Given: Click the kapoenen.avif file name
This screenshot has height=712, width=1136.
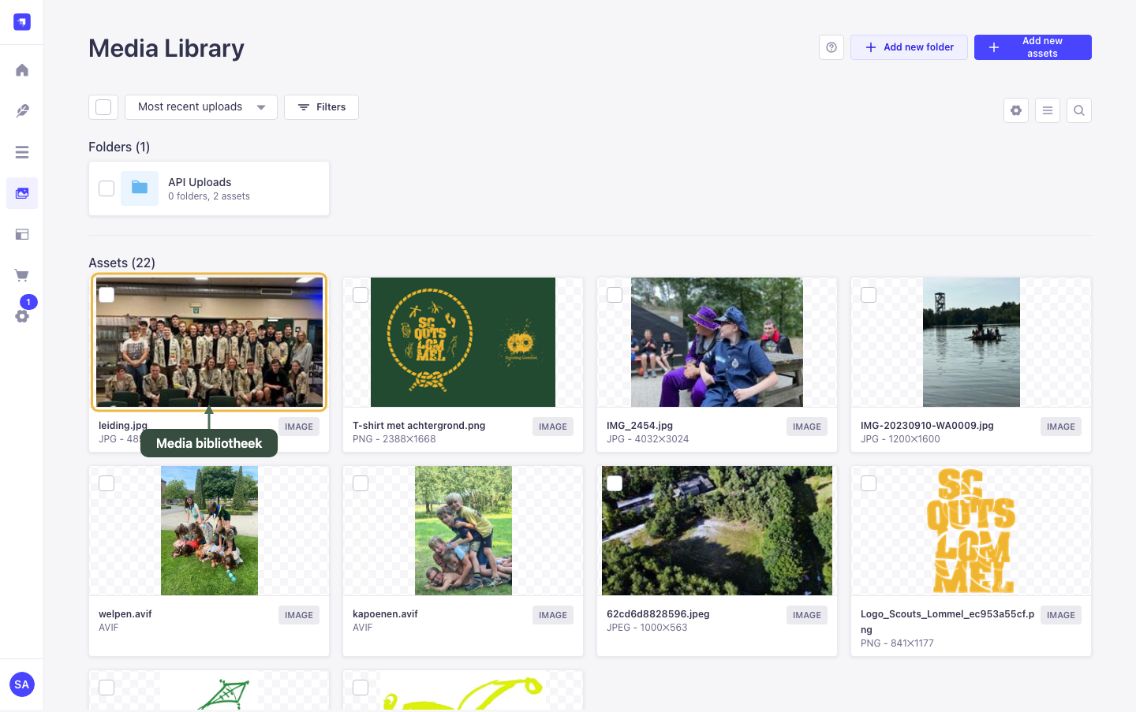Looking at the screenshot, I should point(385,614).
